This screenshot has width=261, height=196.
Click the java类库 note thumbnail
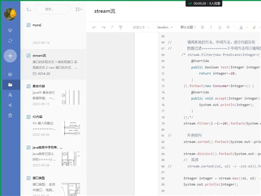tap(71, 159)
